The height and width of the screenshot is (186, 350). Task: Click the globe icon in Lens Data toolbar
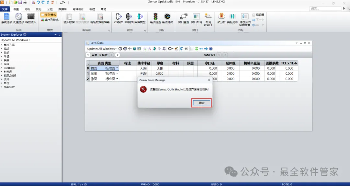[134, 49]
